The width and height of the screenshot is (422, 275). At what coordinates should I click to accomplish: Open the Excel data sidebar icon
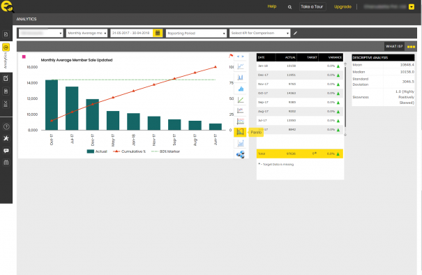(x=6, y=104)
